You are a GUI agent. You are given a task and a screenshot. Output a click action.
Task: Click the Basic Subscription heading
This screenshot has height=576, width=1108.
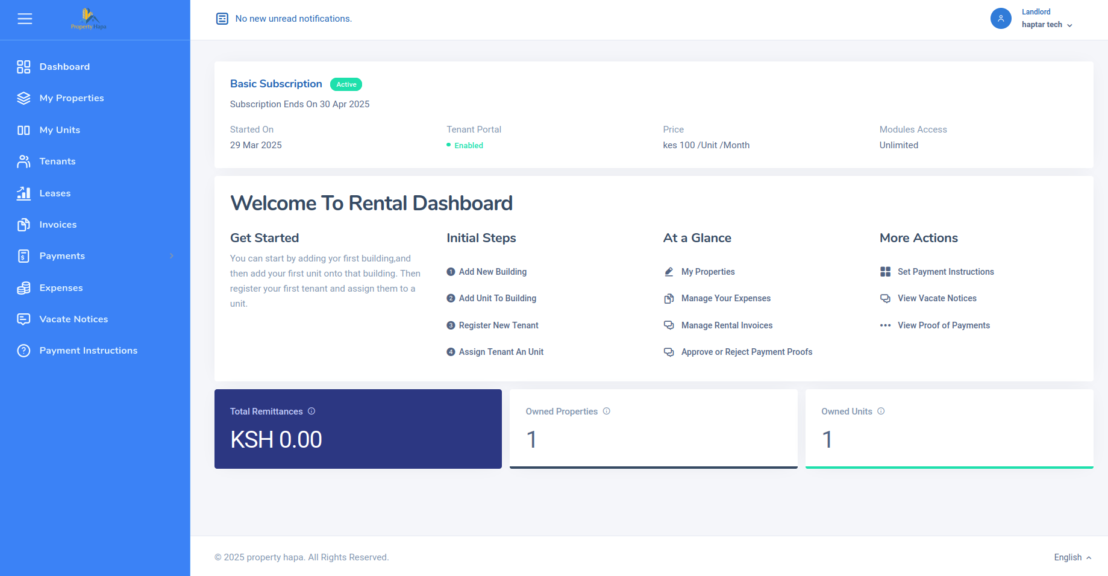[x=276, y=84]
